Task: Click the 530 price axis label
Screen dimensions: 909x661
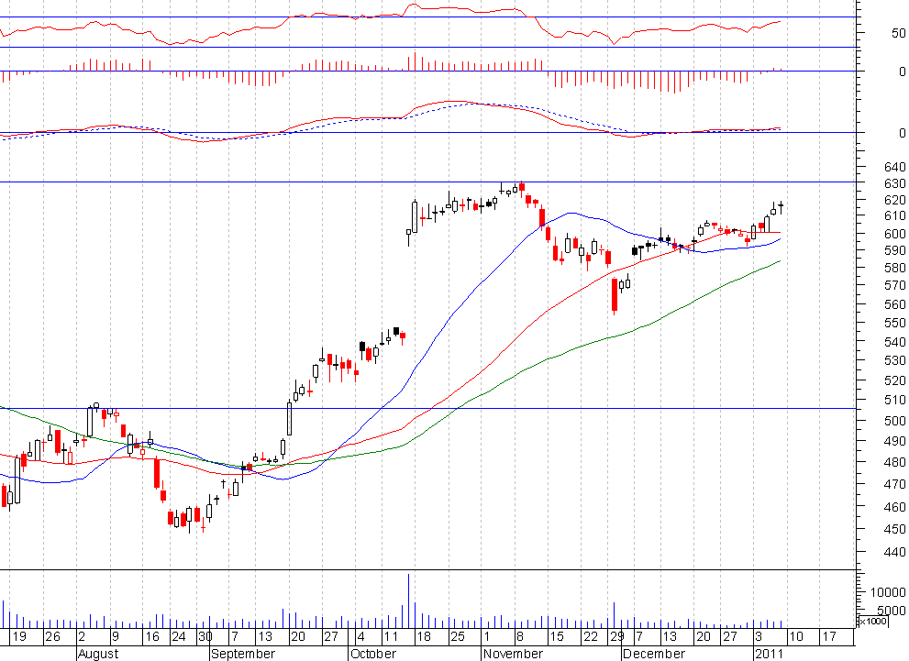Action: pos(894,360)
